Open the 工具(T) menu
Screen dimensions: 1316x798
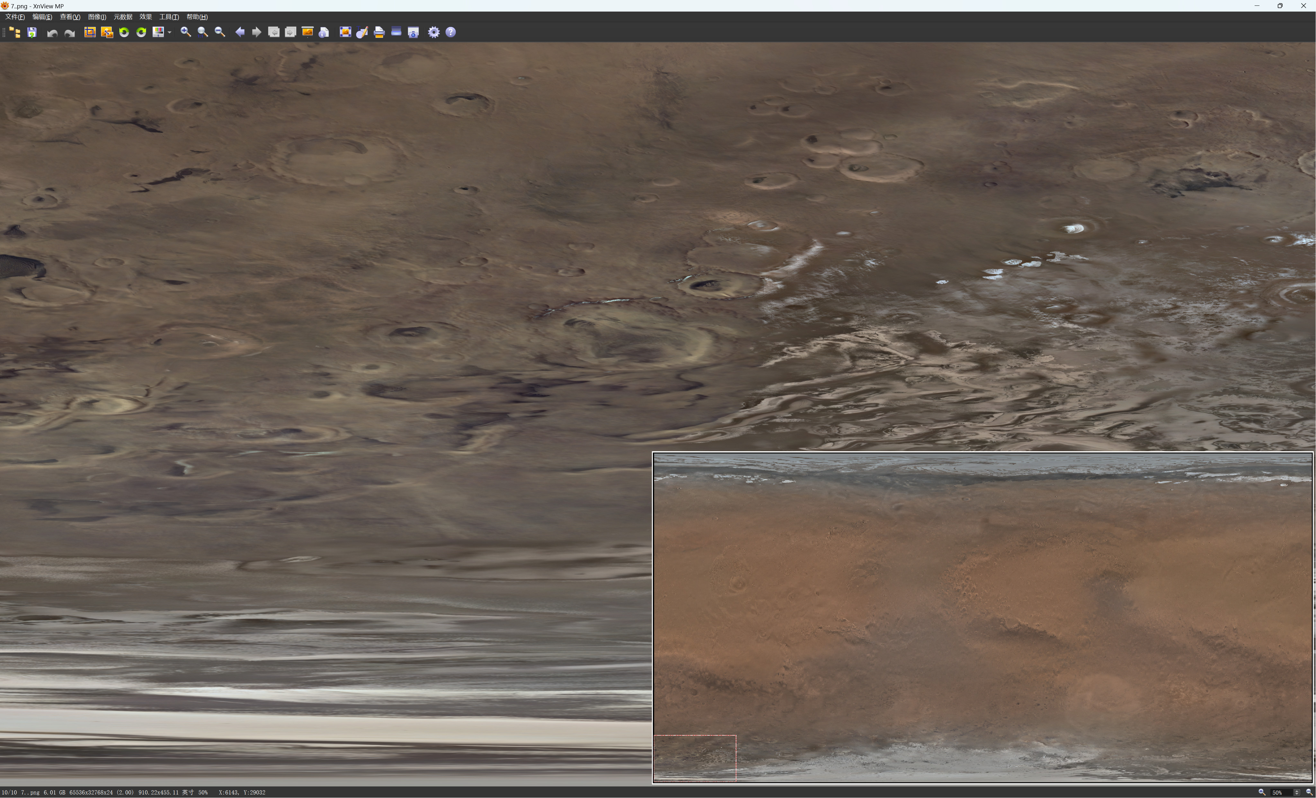click(x=169, y=17)
